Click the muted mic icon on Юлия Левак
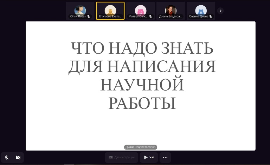 [x=89, y=16]
